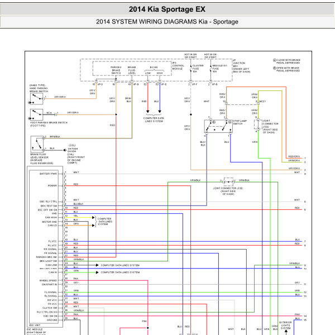Select the "2014 SYSTEM WIRING DIAGRAMS Kia - Sportage" subtitle
Viewport: 335px width, 335px height.
(167, 22)
